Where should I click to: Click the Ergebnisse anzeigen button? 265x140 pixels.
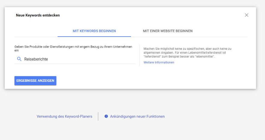coord(35,81)
